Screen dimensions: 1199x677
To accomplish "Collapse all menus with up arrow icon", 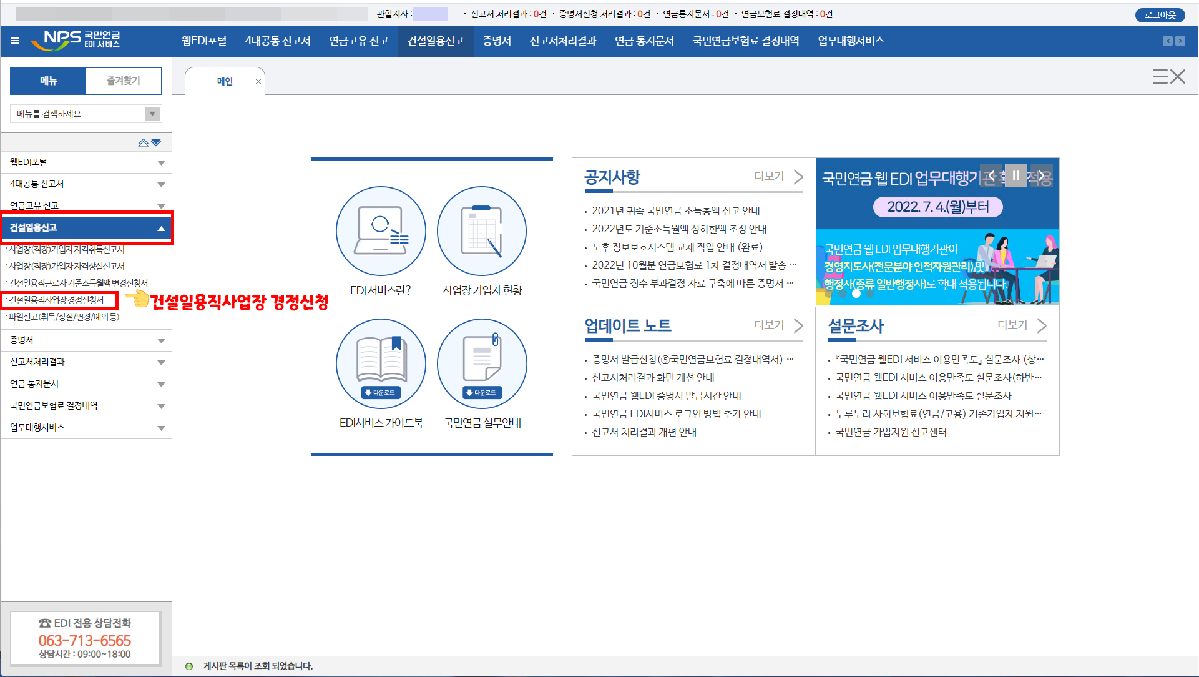I will tap(143, 142).
